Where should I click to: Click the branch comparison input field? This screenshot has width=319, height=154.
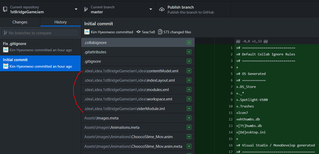[x=40, y=33]
